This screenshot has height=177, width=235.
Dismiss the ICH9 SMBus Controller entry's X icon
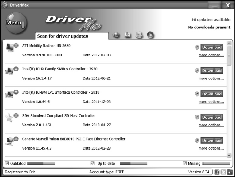16,69
